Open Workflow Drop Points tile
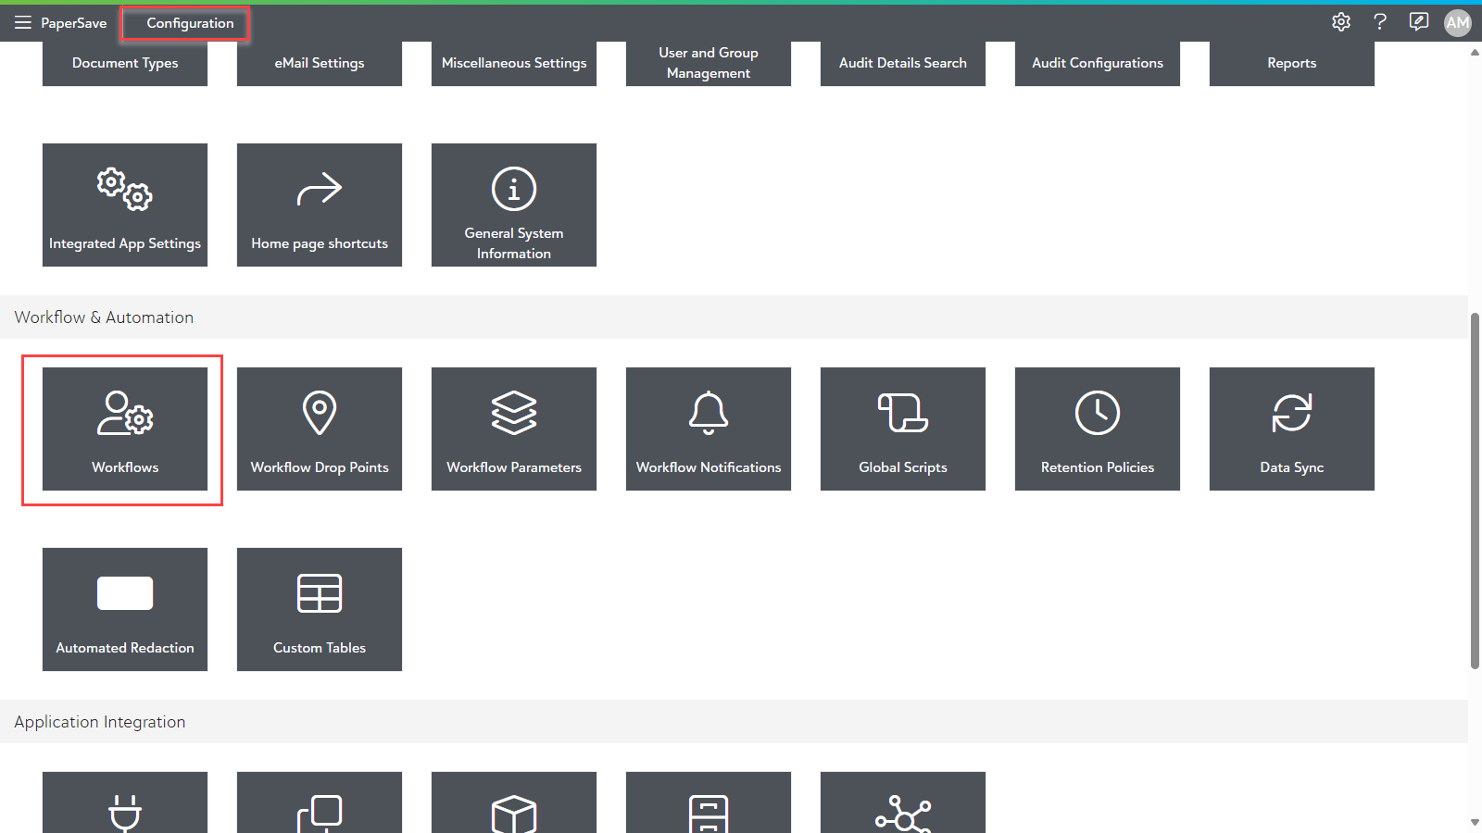 [x=320, y=429]
